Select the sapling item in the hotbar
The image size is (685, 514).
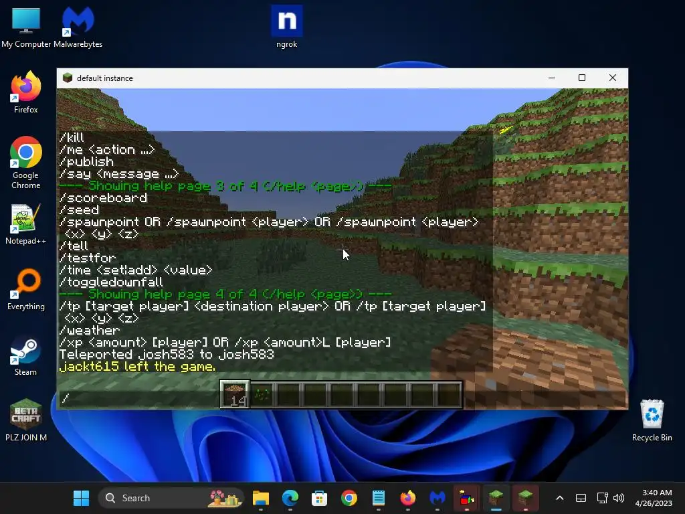[x=262, y=394]
